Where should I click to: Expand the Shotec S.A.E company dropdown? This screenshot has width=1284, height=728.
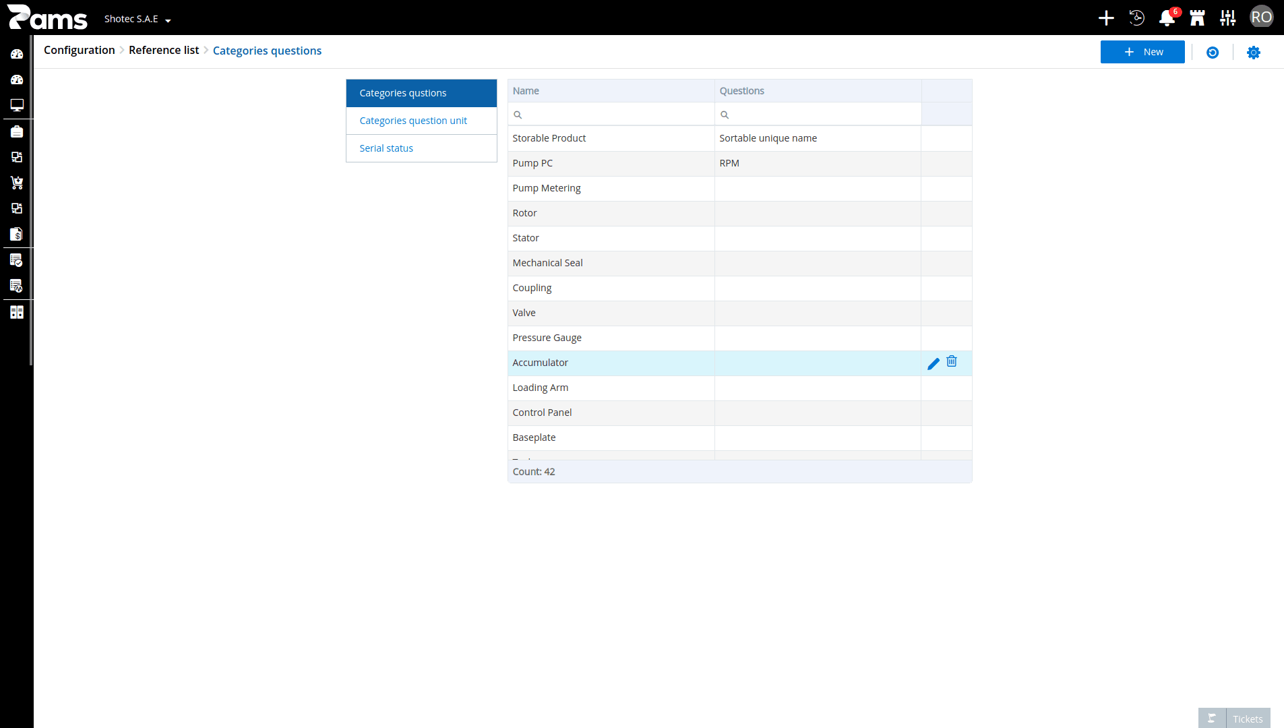[x=137, y=19]
